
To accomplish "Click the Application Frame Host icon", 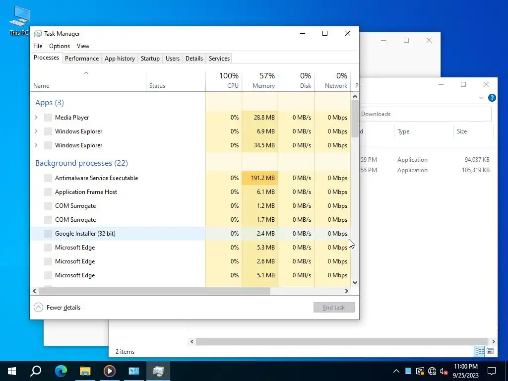I will click(x=48, y=192).
